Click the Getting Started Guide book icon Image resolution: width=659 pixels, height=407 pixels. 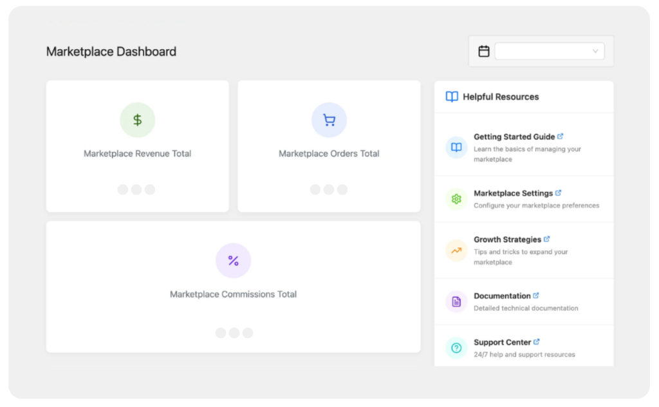pos(456,147)
